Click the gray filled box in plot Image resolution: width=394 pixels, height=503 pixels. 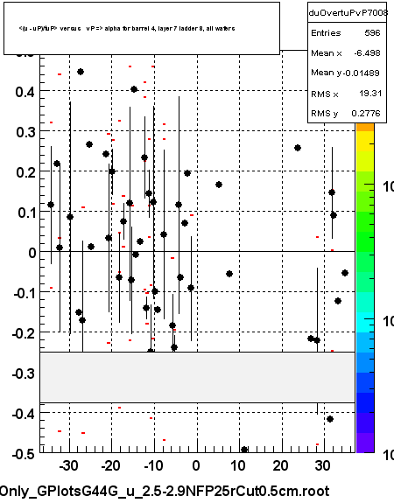click(198, 377)
